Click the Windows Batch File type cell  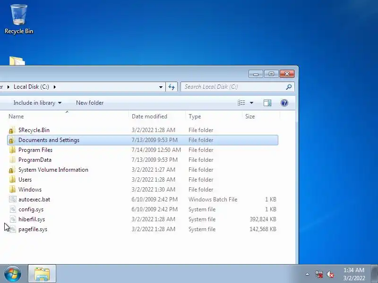click(x=213, y=200)
